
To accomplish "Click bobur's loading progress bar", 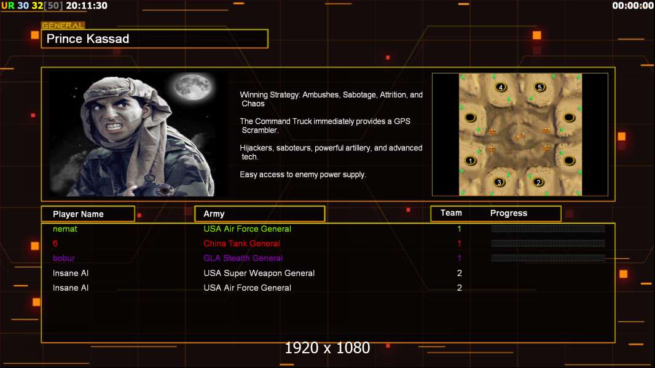I will 548,258.
